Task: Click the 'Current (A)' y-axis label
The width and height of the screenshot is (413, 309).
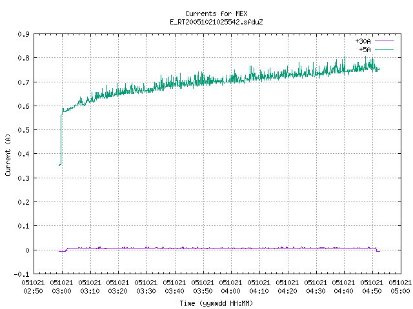Action: [x=8, y=154]
